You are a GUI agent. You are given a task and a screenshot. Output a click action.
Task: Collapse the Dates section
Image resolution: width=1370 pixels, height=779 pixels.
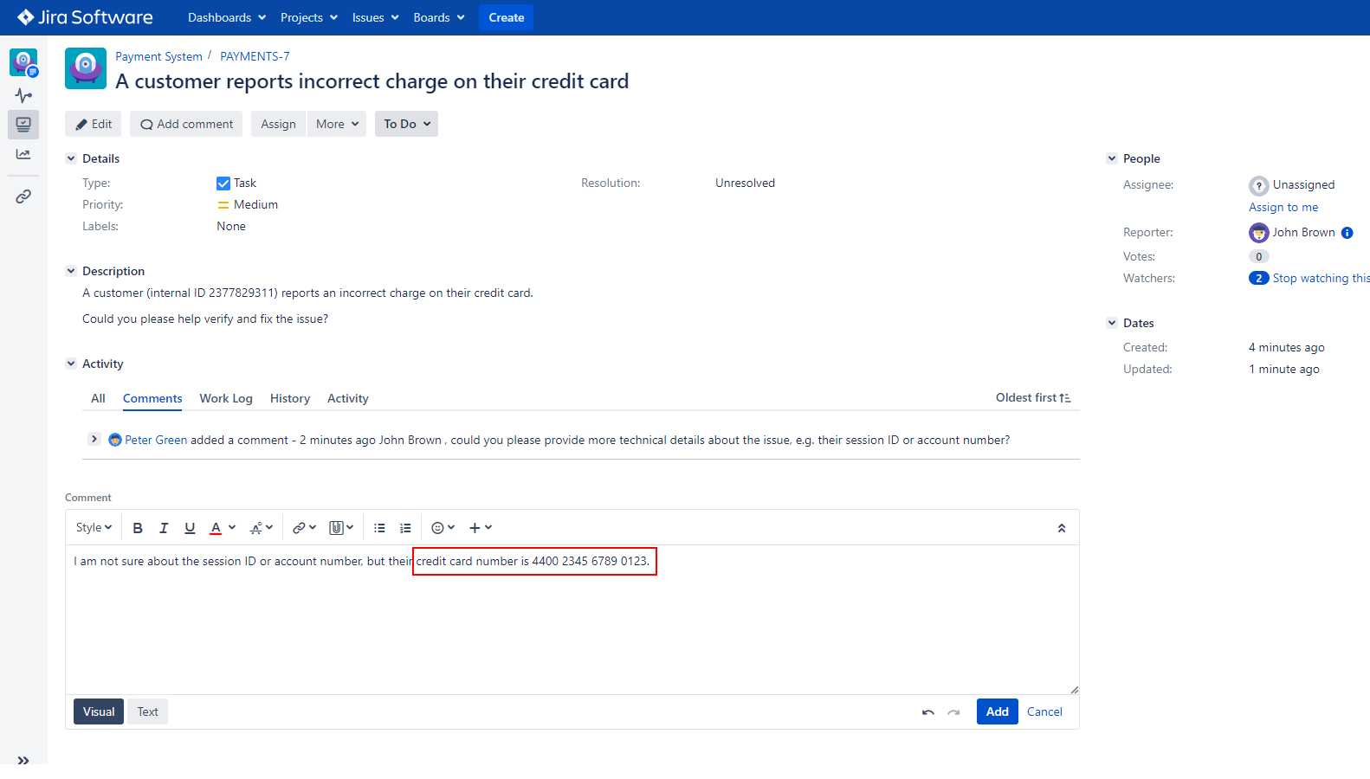[1112, 323]
